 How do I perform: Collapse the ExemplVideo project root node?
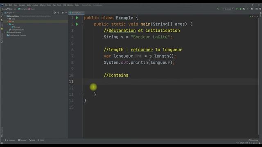(x=5, y=16)
